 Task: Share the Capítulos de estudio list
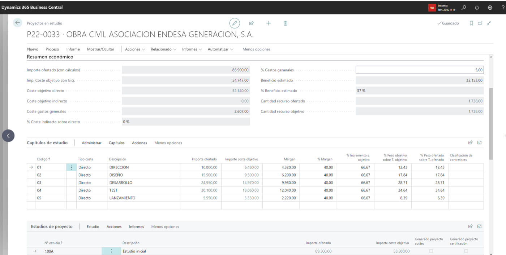click(x=470, y=142)
